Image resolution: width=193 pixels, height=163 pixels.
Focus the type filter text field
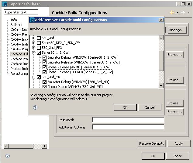pos(21,12)
